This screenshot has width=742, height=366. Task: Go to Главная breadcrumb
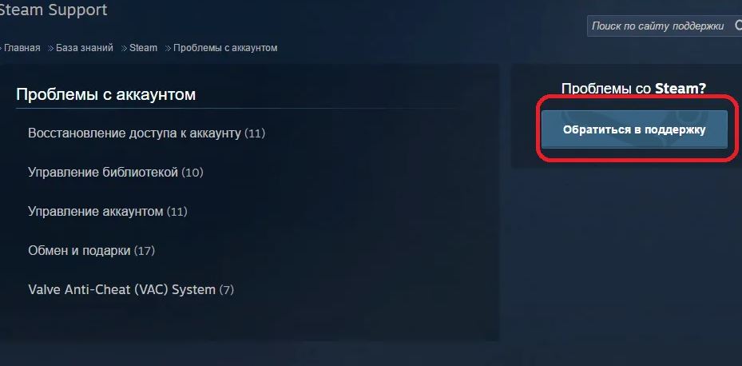(x=22, y=48)
